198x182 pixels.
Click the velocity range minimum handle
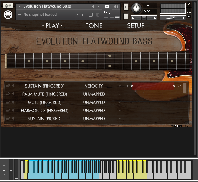(x=132, y=86)
